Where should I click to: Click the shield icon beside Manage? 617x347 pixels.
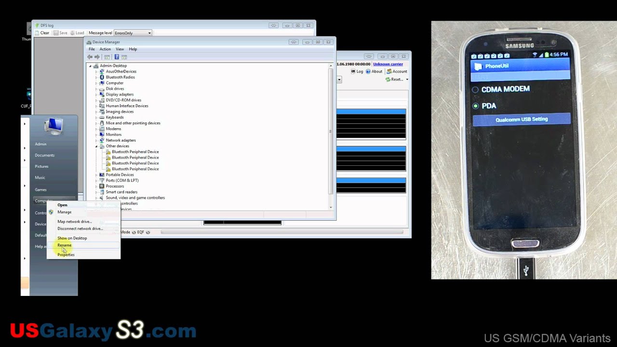(x=51, y=212)
